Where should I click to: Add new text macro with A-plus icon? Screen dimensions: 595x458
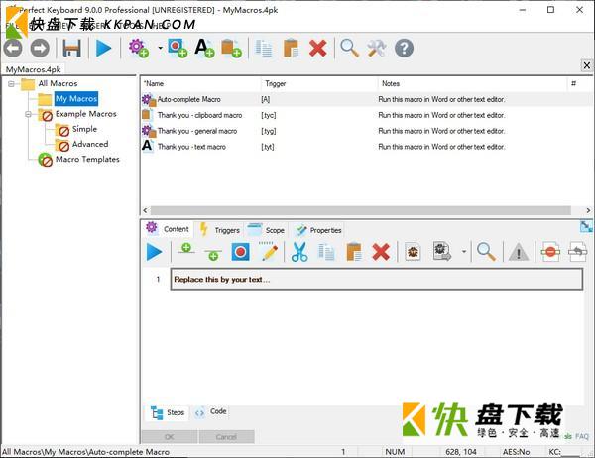(x=205, y=49)
